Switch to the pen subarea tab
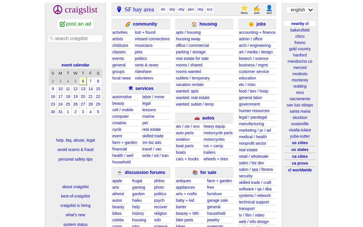 (191, 9)
